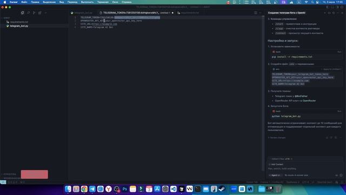The width and height of the screenshot is (346, 195).
Task: Open Telegram from the Dock
Action: tap(92, 189)
